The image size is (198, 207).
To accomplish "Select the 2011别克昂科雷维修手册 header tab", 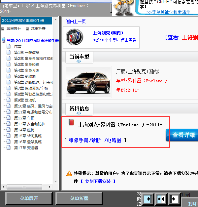I will point(26,21).
